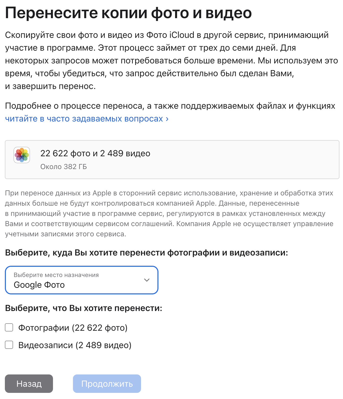
Task: Click the arrow after the FAQ link
Action: tap(167, 119)
